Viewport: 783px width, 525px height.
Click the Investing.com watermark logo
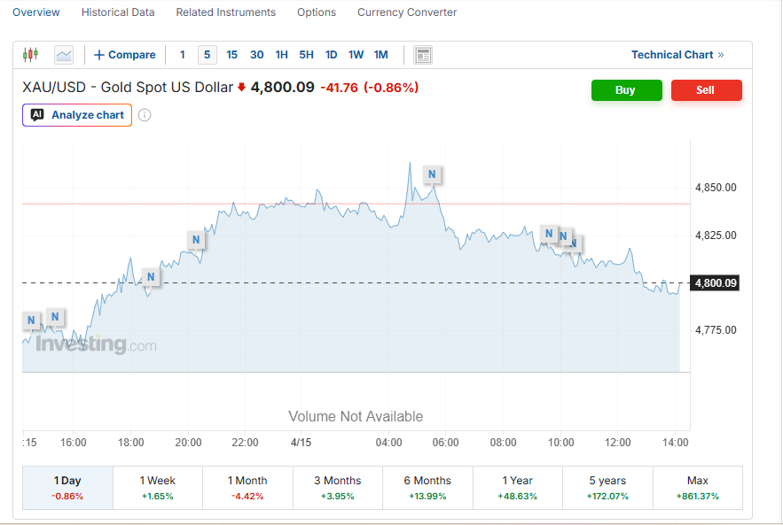click(96, 344)
